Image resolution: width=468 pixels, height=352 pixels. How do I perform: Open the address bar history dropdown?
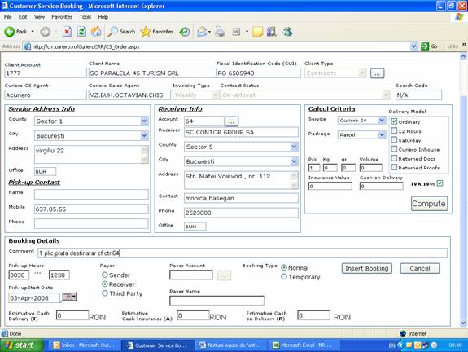pos(413,46)
